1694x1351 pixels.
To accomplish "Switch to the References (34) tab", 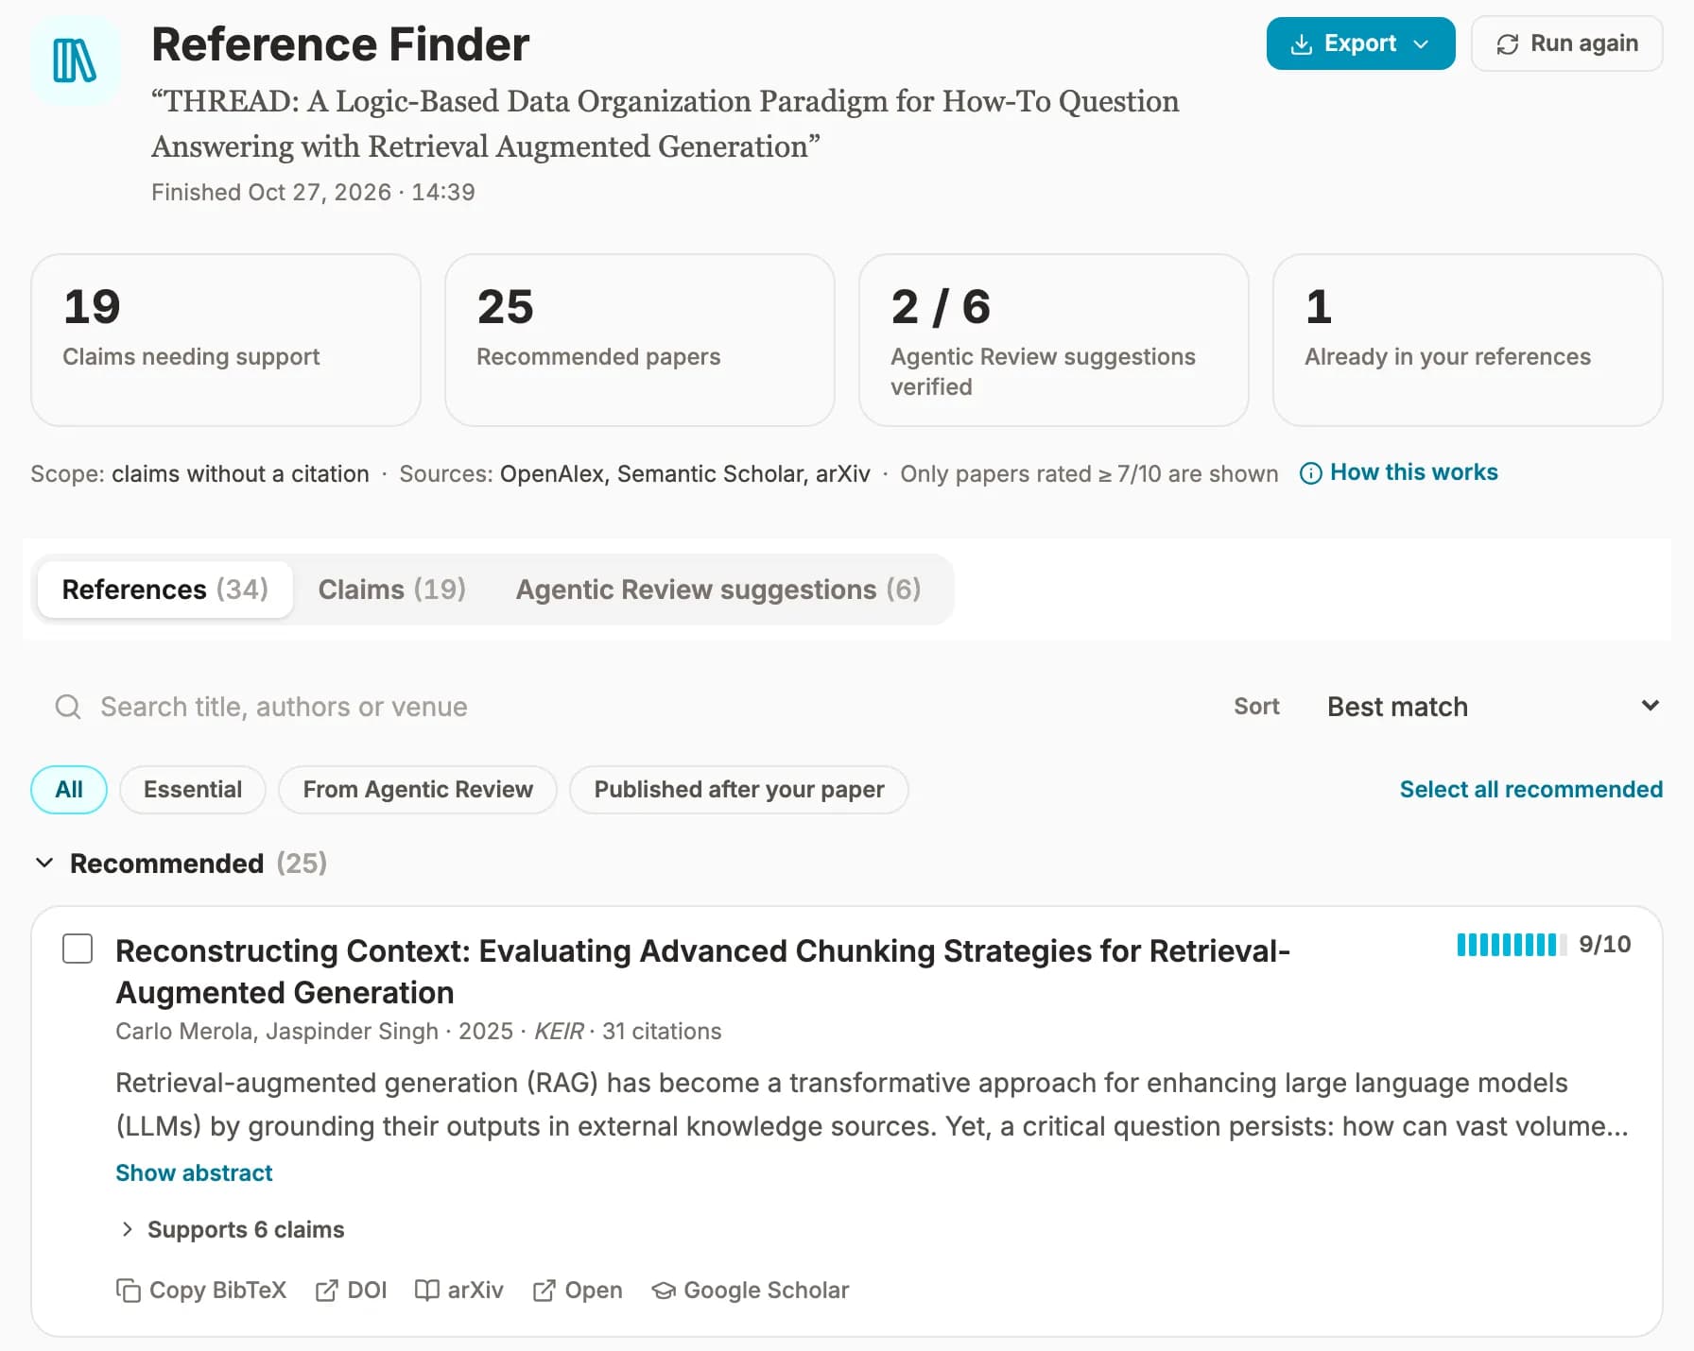I will coord(165,590).
